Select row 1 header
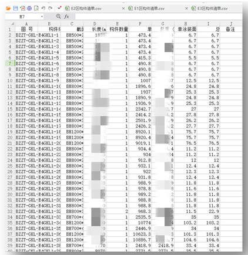The width and height of the screenshot is (248, 255). (x=10, y=29)
